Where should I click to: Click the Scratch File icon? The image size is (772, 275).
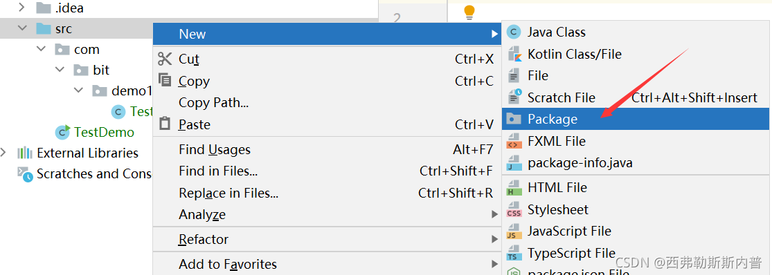point(514,97)
